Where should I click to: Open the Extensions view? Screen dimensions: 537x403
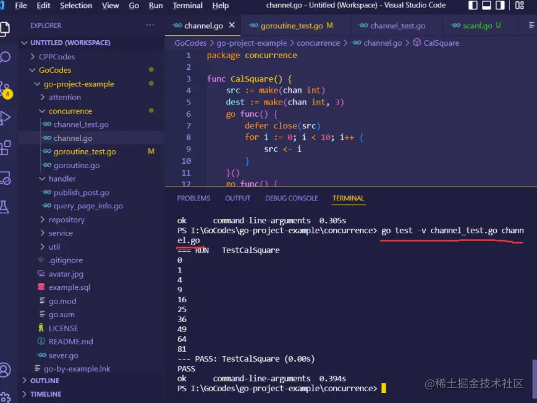[5, 148]
